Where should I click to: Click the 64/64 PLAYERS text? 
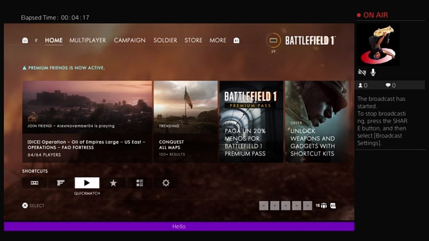(x=44, y=155)
